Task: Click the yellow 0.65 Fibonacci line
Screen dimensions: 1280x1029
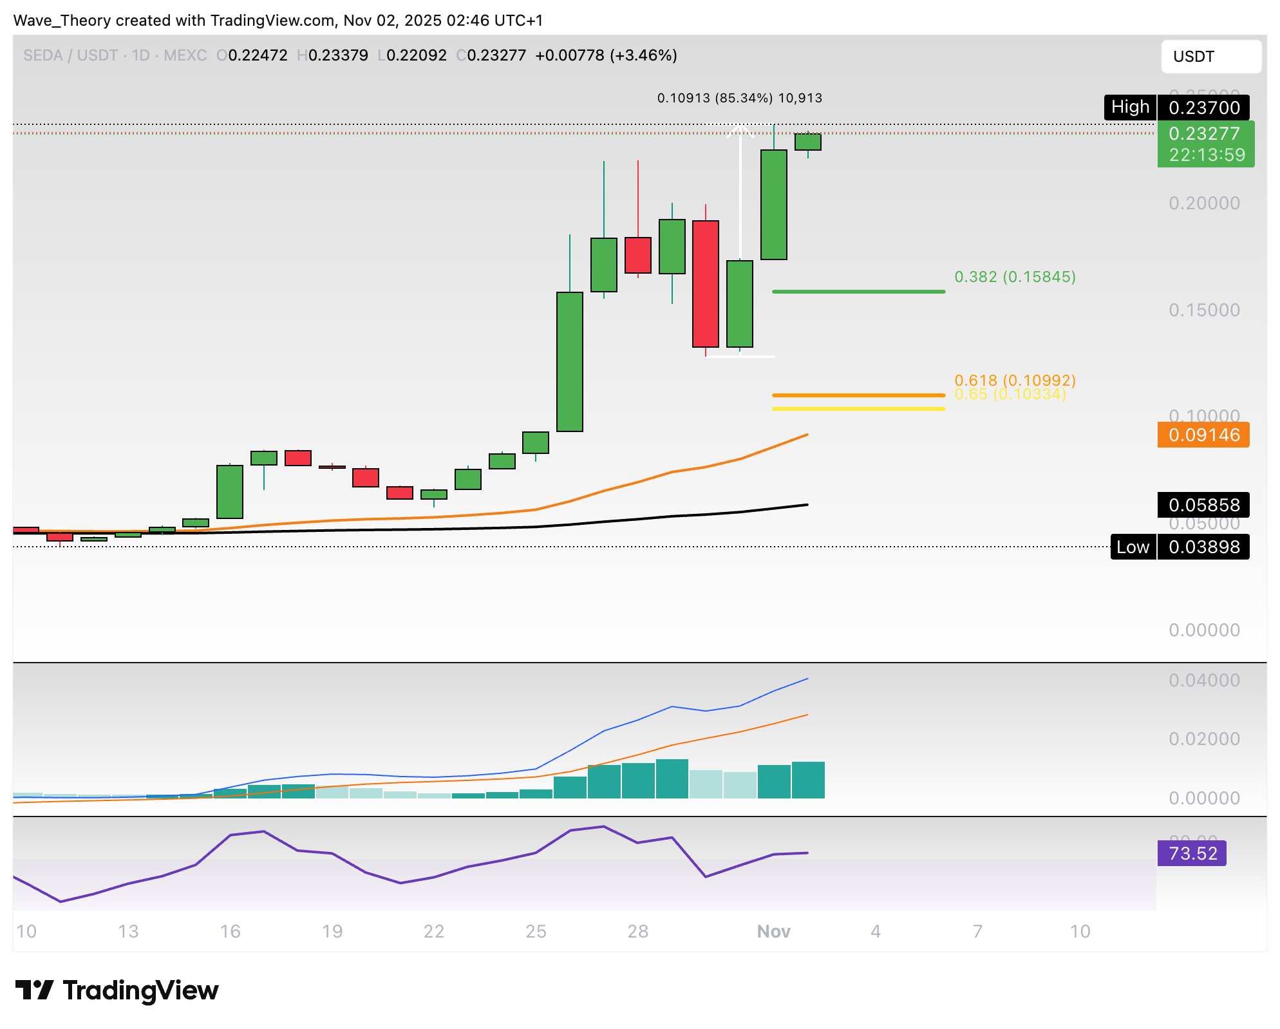Action: (x=858, y=409)
